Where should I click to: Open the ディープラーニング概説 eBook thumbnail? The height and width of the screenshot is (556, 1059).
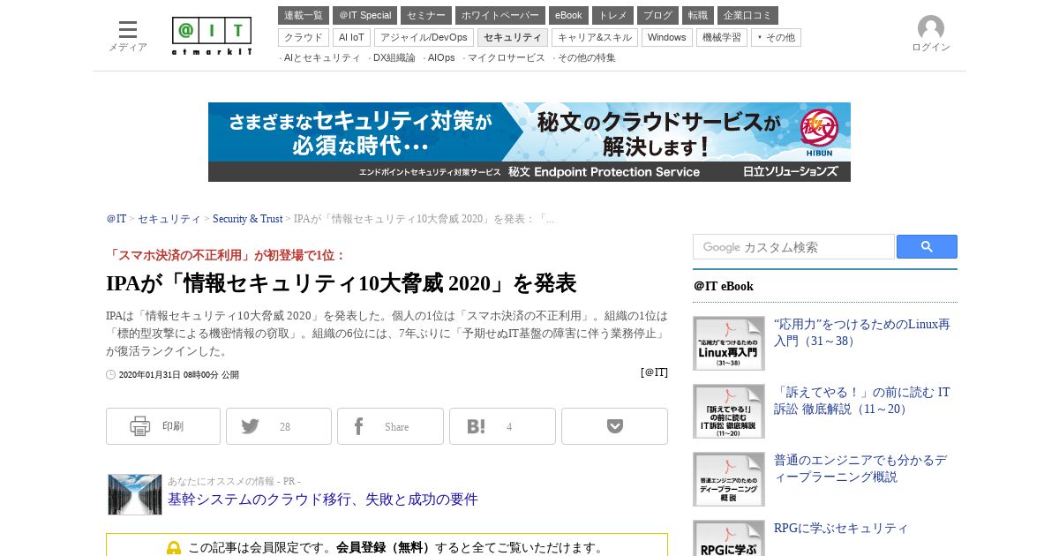729,479
